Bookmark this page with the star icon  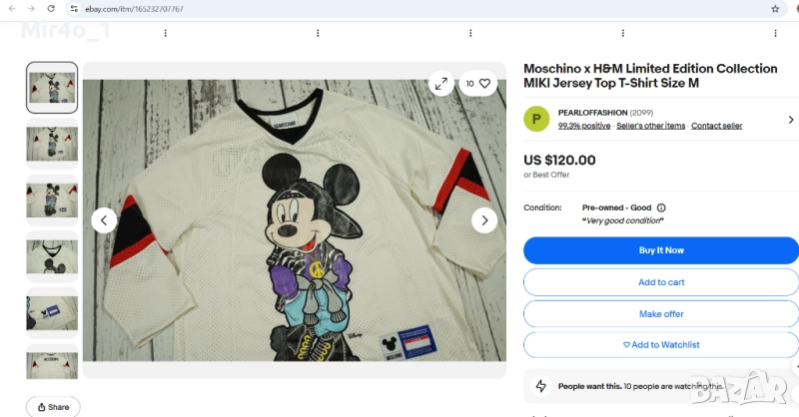point(775,8)
